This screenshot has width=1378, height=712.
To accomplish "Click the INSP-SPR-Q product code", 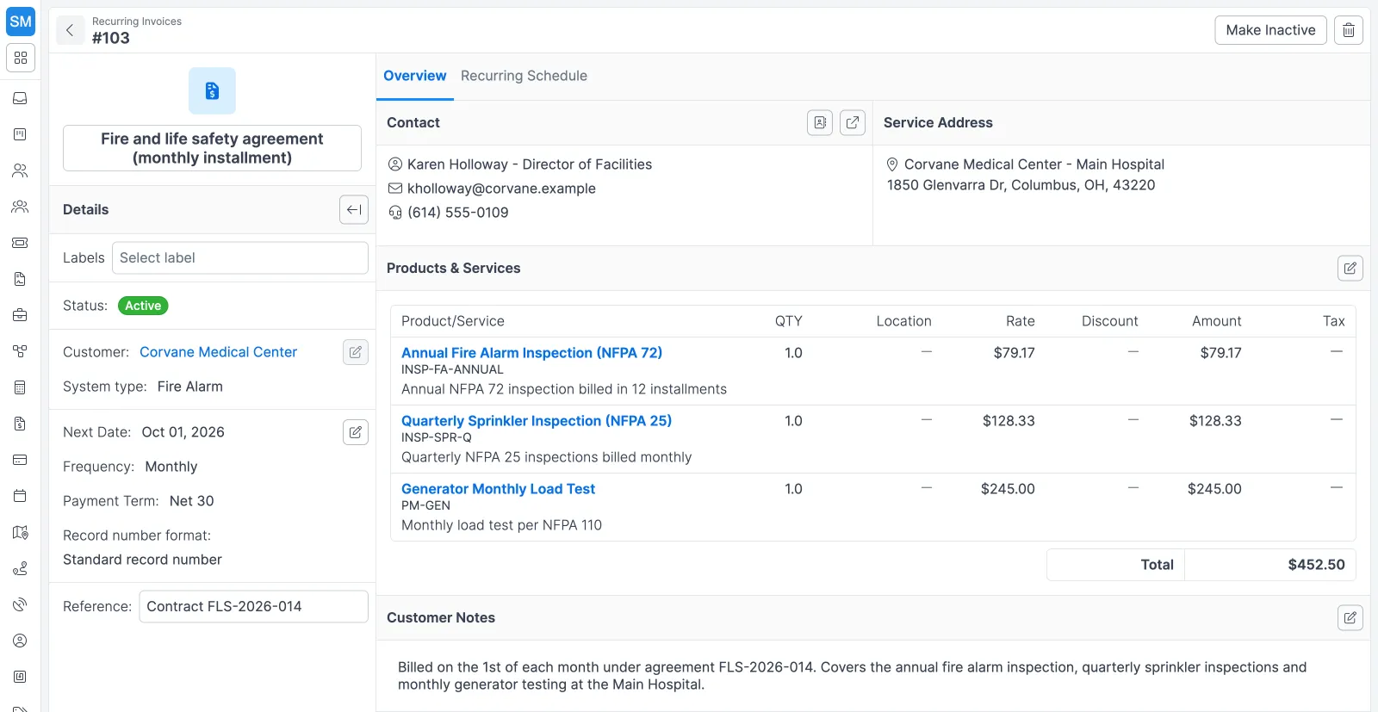I will [x=437, y=437].
